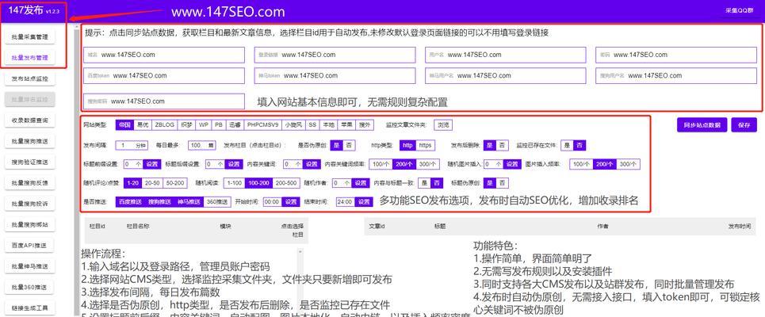The width and height of the screenshot is (765, 317).
Task: Click 设置 for 随机图片插入
Action: (511, 164)
